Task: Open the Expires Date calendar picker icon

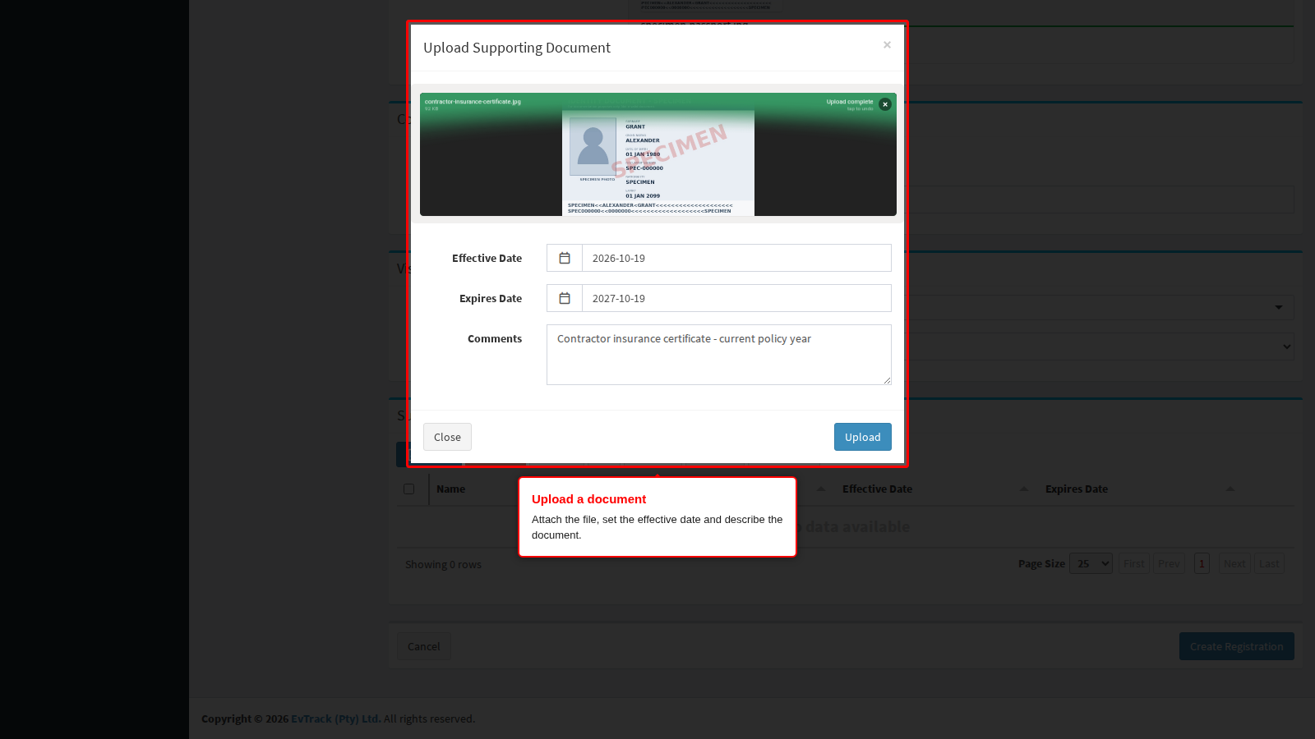Action: point(565,298)
